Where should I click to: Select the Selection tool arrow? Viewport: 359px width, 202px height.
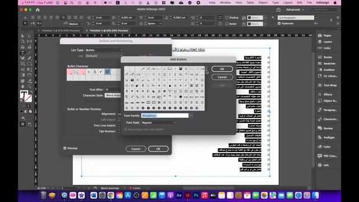pos(22,36)
